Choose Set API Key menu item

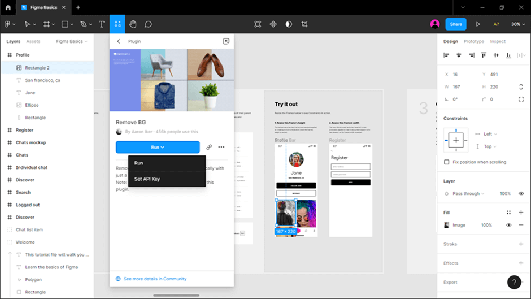pyautogui.click(x=167, y=179)
